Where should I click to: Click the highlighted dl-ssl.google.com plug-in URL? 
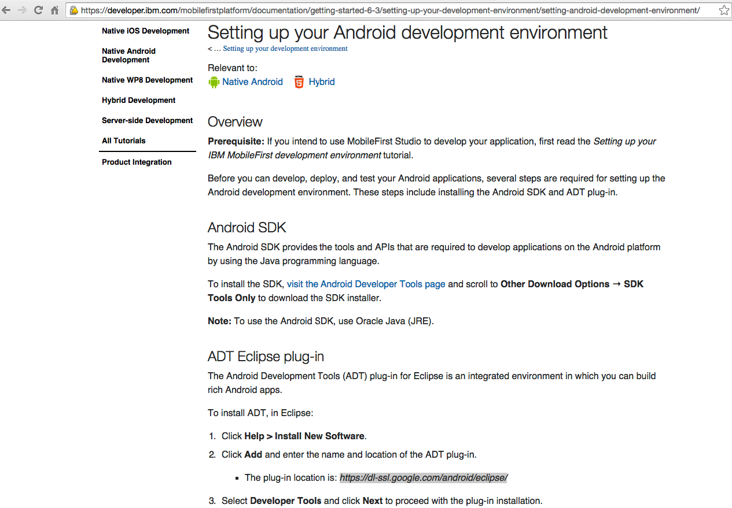(424, 478)
